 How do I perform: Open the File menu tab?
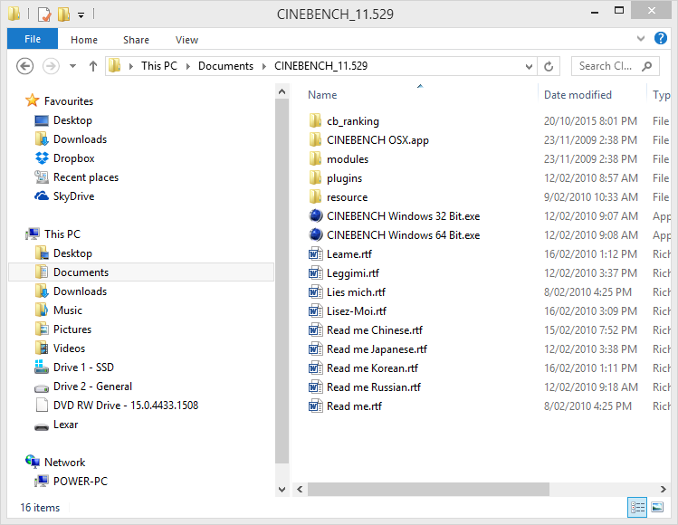pyautogui.click(x=33, y=39)
